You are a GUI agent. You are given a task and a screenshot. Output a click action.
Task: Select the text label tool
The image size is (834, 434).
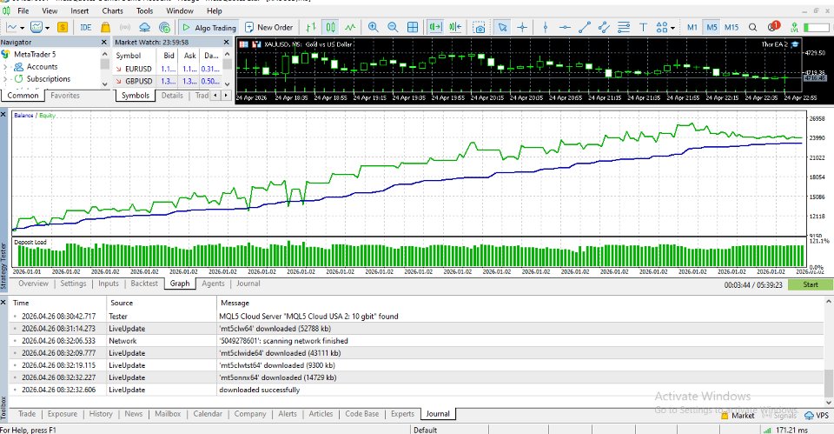coord(643,27)
